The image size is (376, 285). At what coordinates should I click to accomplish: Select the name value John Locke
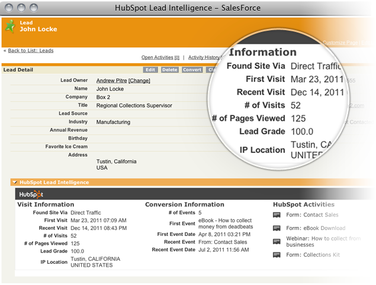[110, 89]
